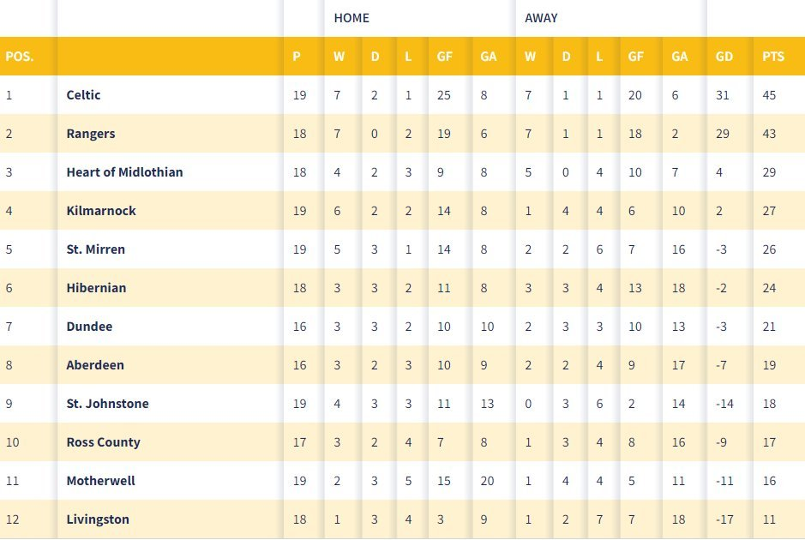805x540 pixels.
Task: Click the AWAY section heading
Action: pos(541,18)
